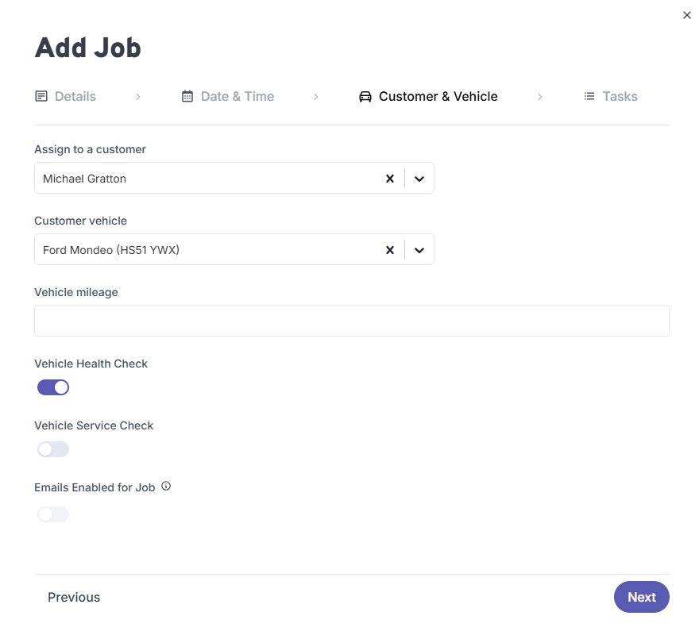Click the Details document icon
This screenshot has width=699, height=635.
pyautogui.click(x=41, y=95)
